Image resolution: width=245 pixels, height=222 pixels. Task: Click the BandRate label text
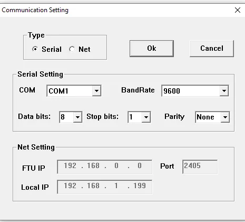click(x=138, y=90)
